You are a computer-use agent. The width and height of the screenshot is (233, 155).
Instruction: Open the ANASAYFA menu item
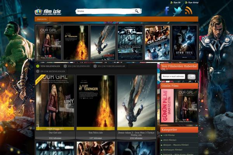click(42, 19)
